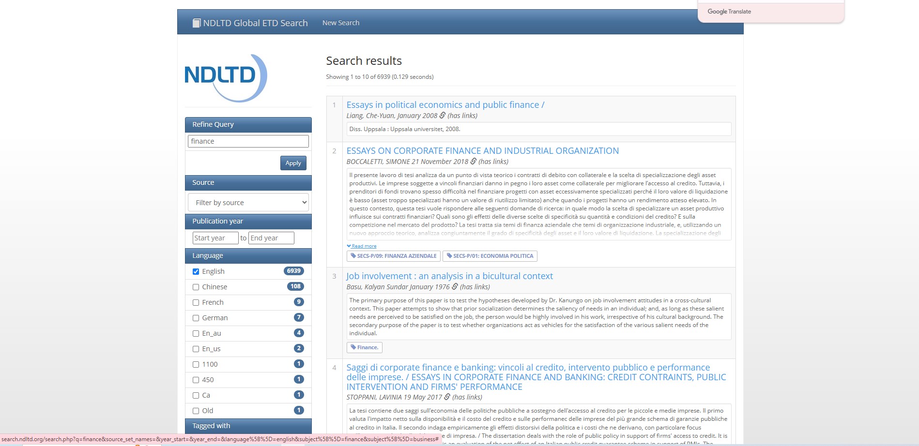
Task: Click the Start year input field
Action: coord(215,238)
